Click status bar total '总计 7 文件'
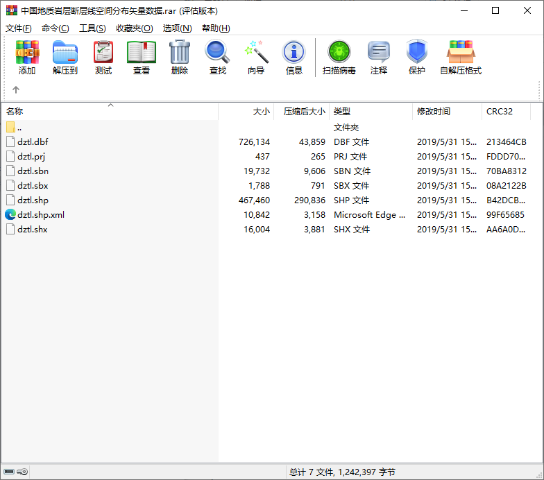The width and height of the screenshot is (544, 480). (311, 472)
